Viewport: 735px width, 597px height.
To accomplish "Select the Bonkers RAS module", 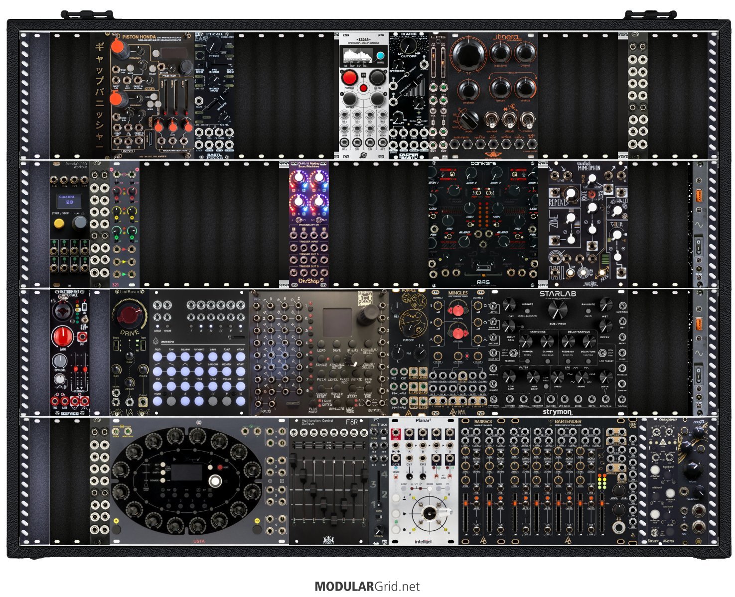I will 483,224.
